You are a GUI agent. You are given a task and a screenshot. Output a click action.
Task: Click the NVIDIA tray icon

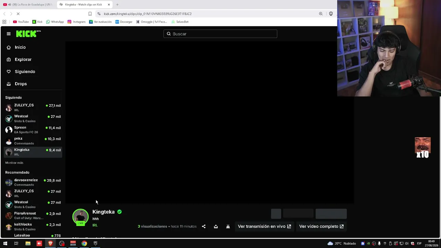(368, 244)
